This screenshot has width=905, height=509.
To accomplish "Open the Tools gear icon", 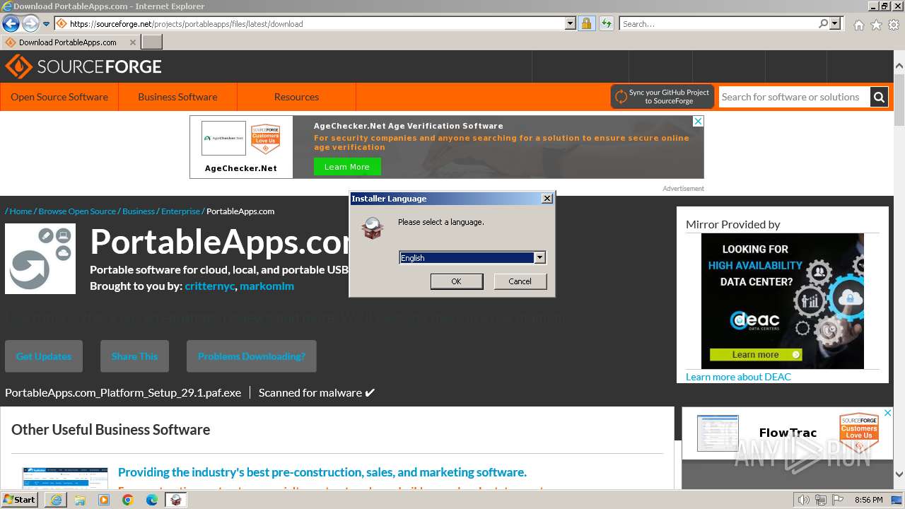I will point(894,25).
